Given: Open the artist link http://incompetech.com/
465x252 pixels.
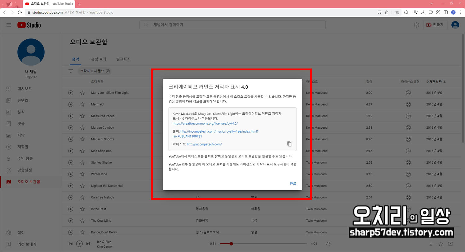Looking at the screenshot, I should click(x=204, y=144).
